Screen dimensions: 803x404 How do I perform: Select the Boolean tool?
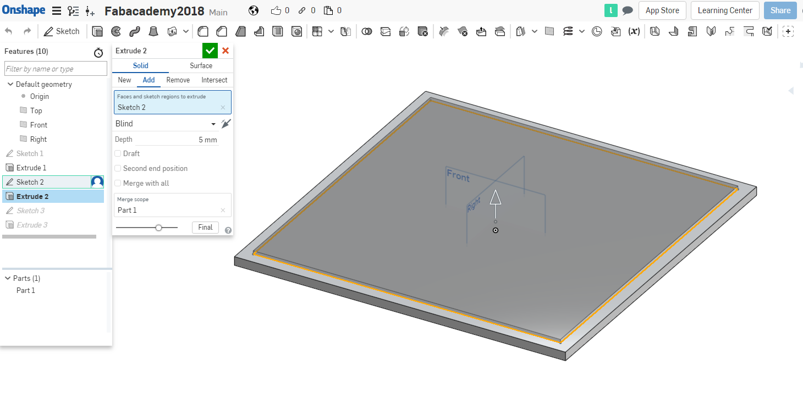(367, 31)
